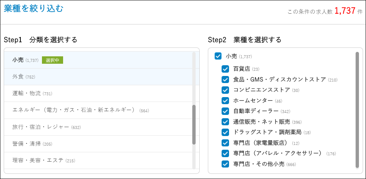Click the selected 小売 category row
Screen dimensions: 366x179
(18, 60)
